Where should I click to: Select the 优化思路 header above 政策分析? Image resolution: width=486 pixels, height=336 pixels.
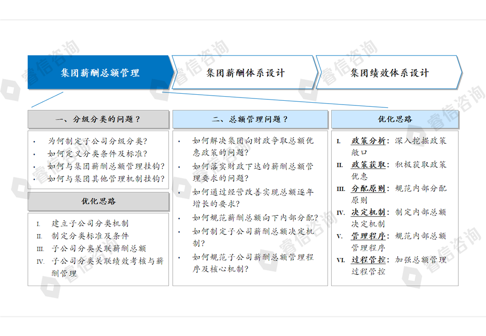tap(395, 119)
